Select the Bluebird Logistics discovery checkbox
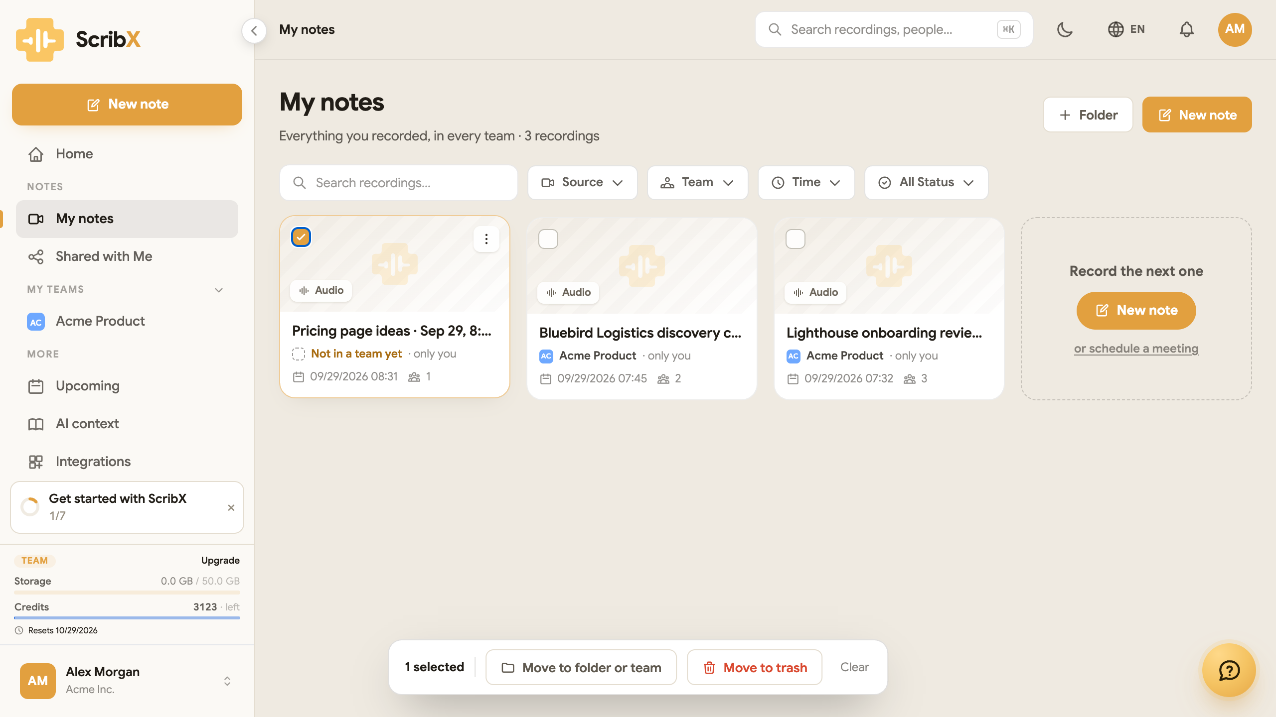 (x=548, y=239)
